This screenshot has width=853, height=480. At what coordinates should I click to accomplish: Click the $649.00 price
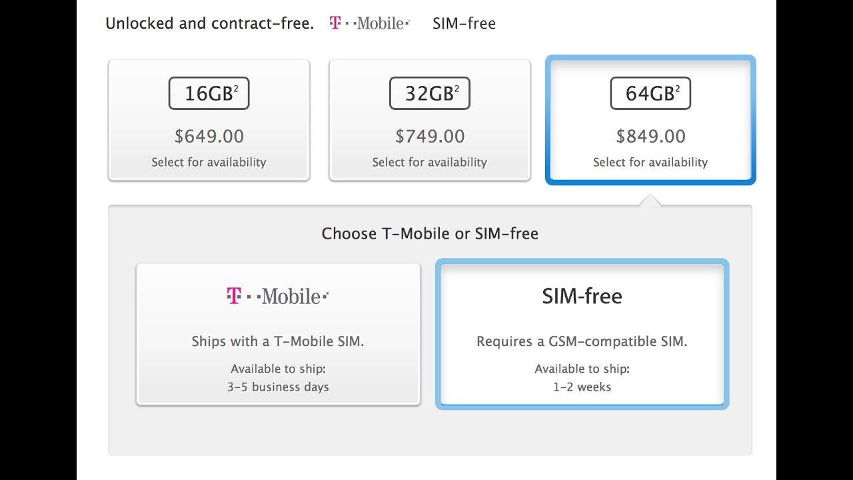coord(209,136)
